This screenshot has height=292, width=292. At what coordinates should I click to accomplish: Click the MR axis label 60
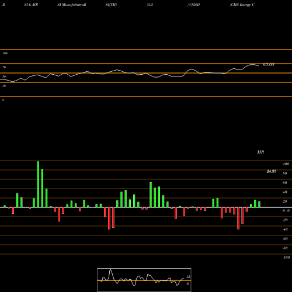click(x=284, y=183)
